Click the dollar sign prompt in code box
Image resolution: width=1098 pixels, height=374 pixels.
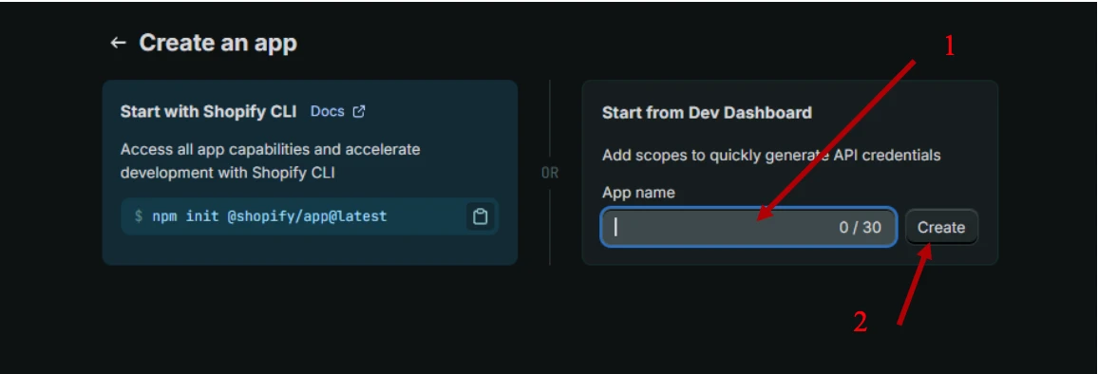tap(139, 216)
